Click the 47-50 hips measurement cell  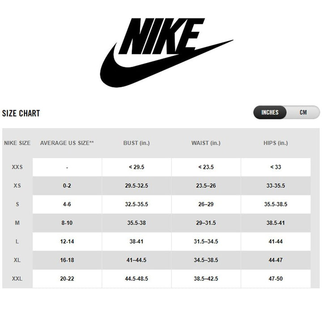click(x=275, y=279)
